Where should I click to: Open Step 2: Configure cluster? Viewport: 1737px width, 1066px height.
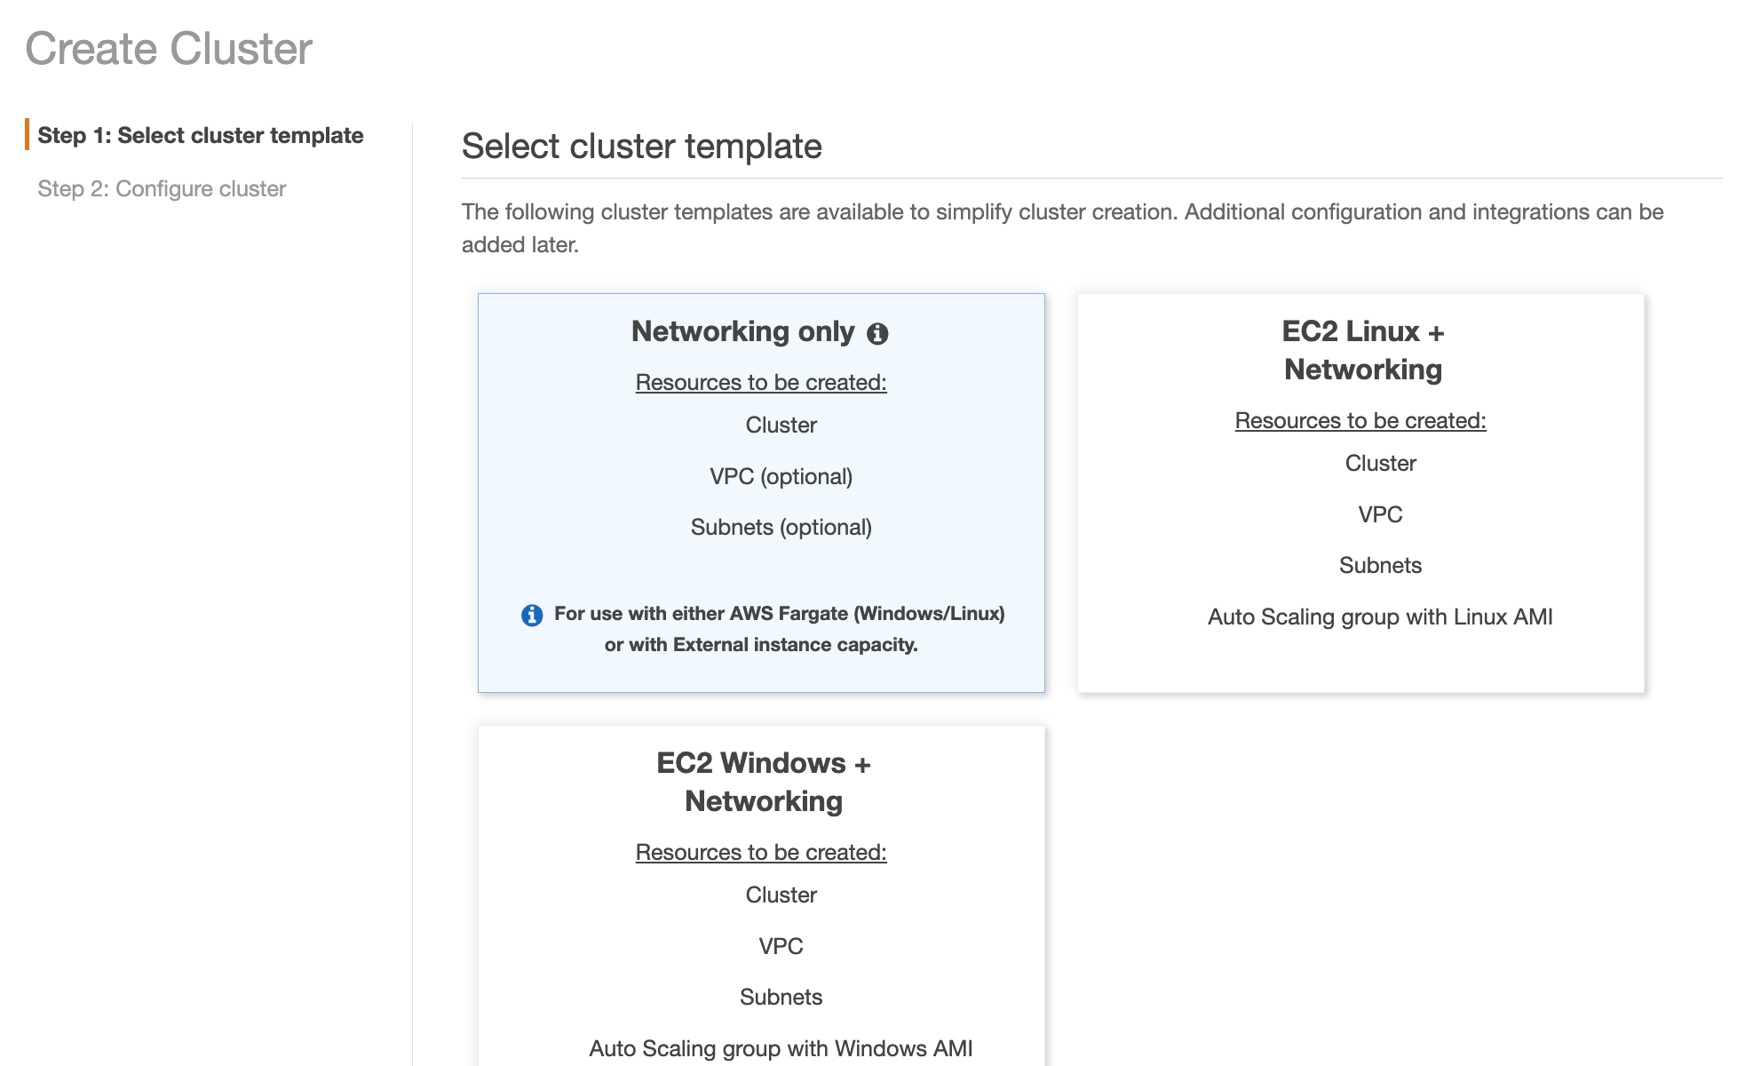tap(162, 188)
